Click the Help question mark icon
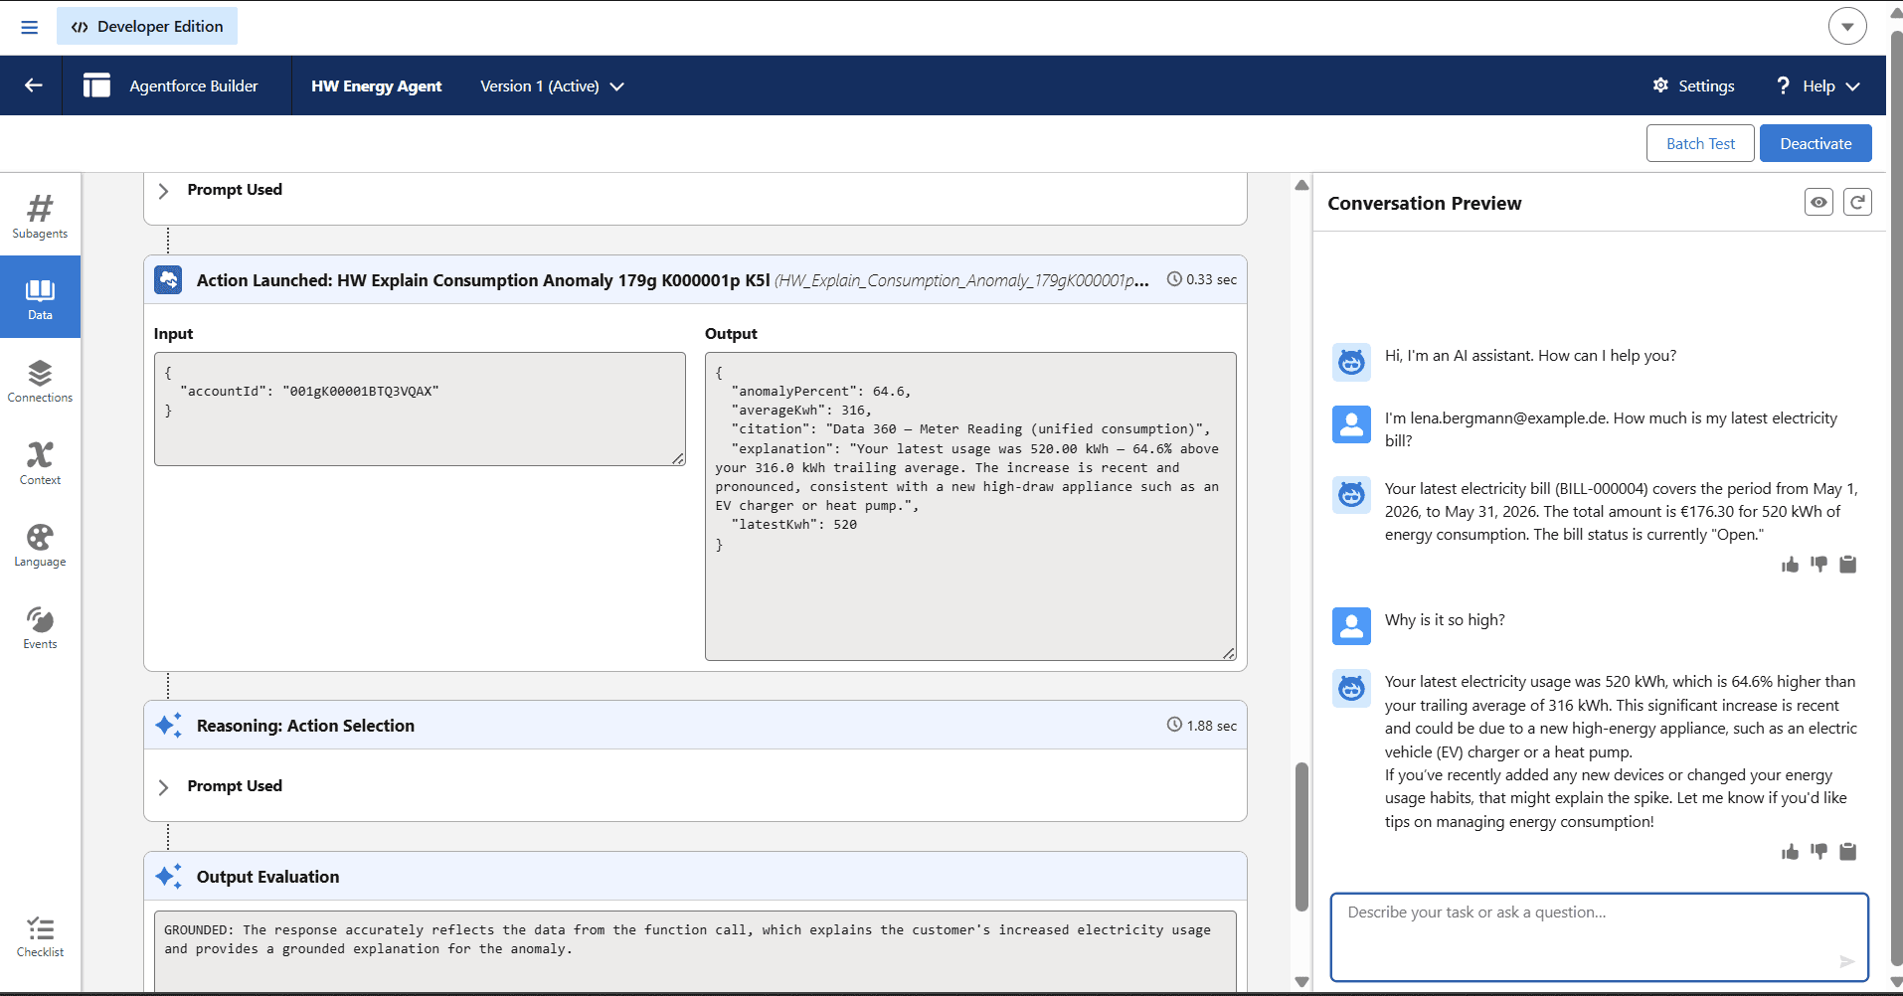Viewport: 1903px width, 996px height. (x=1783, y=85)
